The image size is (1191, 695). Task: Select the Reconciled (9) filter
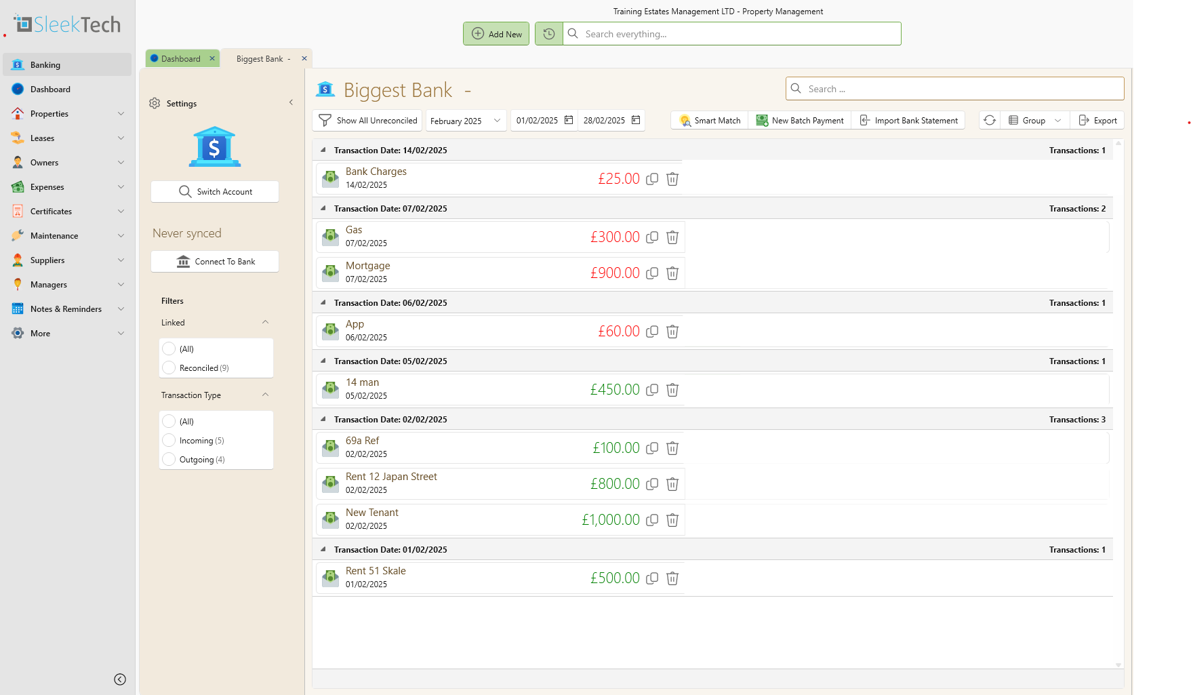point(169,368)
